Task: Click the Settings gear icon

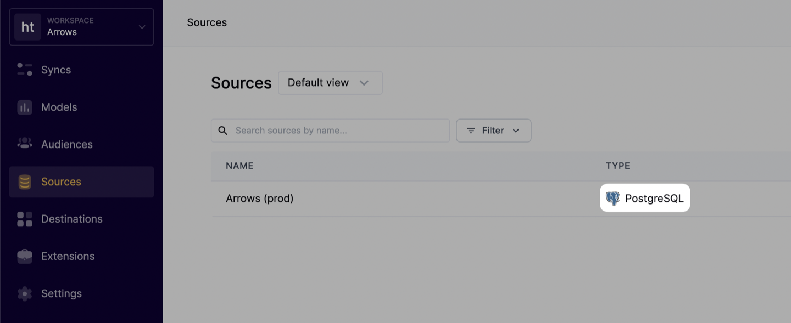Action: coord(25,293)
